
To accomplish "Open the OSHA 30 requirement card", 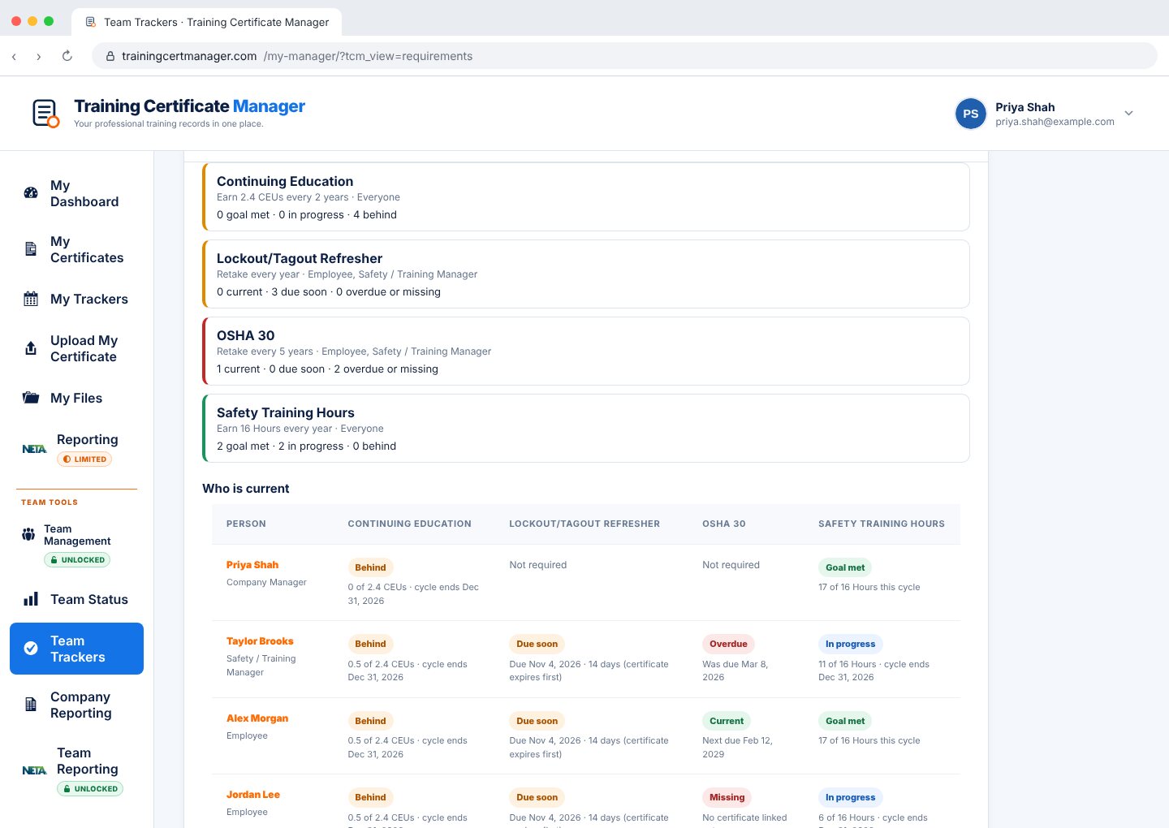I will pos(585,351).
